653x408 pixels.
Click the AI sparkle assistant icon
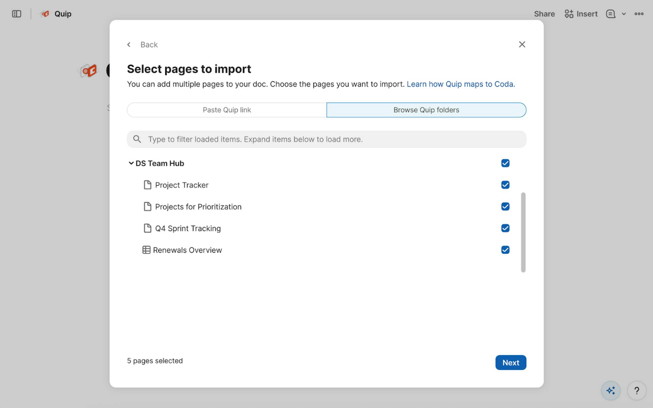[x=610, y=390]
